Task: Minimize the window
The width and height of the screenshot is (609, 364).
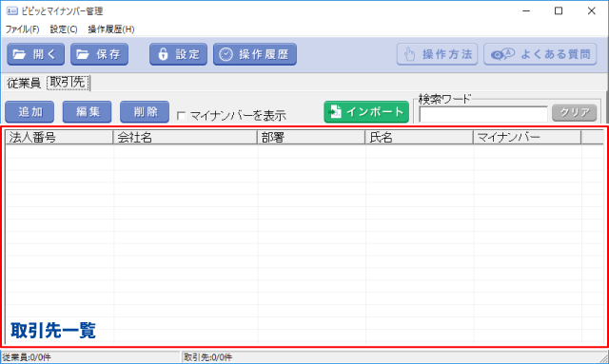Action: tap(526, 10)
